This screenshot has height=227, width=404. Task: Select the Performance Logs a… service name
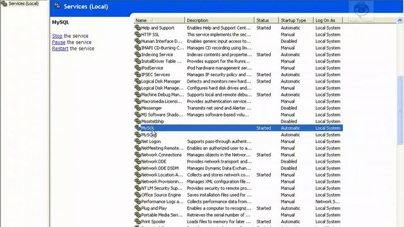(162, 202)
